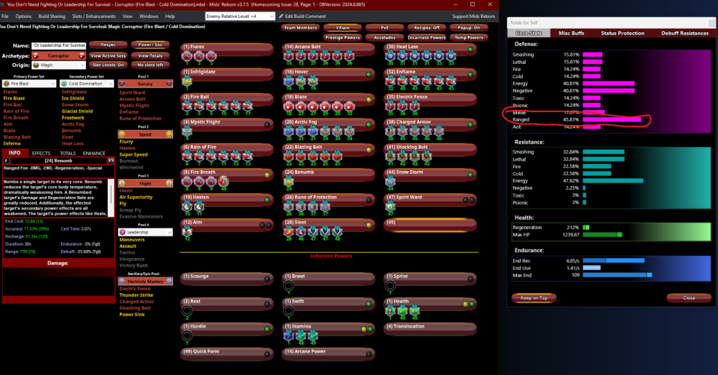Click the View Totals button

pos(150,55)
